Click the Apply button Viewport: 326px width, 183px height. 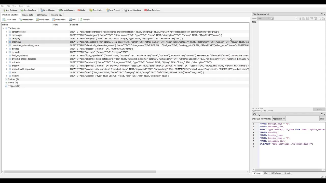click(x=319, y=110)
